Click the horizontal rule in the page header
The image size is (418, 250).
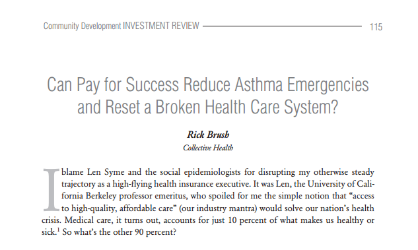[x=283, y=26]
